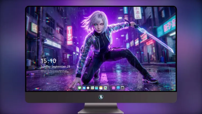Open the Preview app icon in dock

(x=92, y=88)
